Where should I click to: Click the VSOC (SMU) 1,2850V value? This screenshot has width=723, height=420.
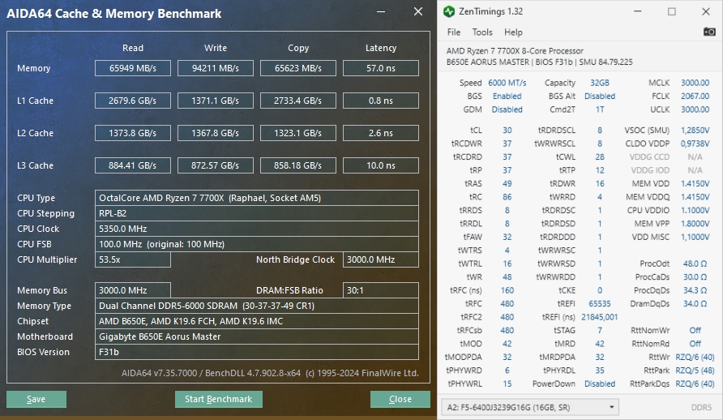[695, 131]
